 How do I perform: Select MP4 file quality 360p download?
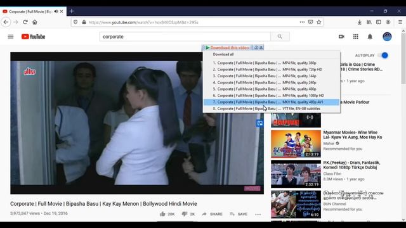[271, 63]
